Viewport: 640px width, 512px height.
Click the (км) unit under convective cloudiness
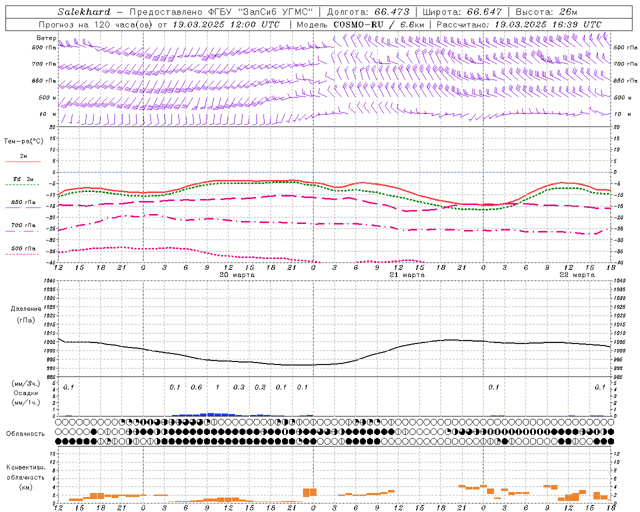(25, 487)
